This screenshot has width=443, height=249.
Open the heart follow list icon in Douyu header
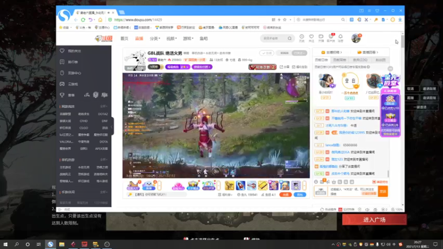[311, 38]
